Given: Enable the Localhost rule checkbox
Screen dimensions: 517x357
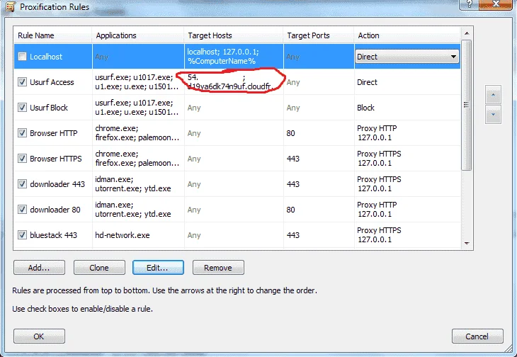Looking at the screenshot, I should (x=22, y=57).
